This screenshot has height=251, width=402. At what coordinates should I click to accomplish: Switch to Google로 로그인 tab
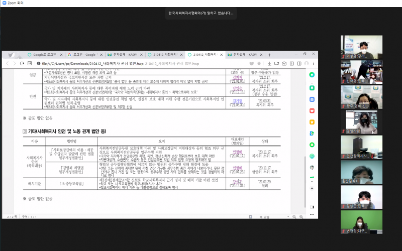(x=45, y=55)
